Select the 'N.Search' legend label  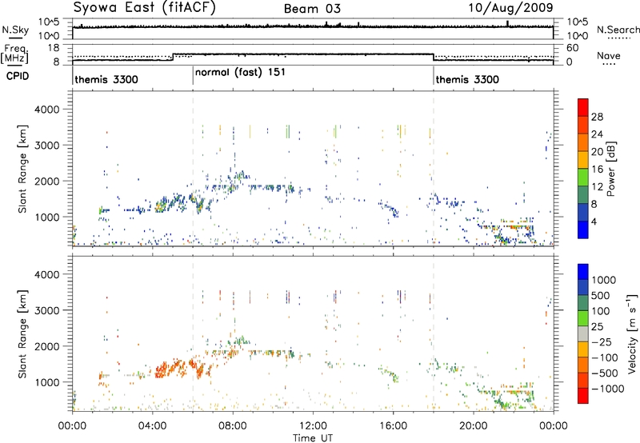click(618, 30)
